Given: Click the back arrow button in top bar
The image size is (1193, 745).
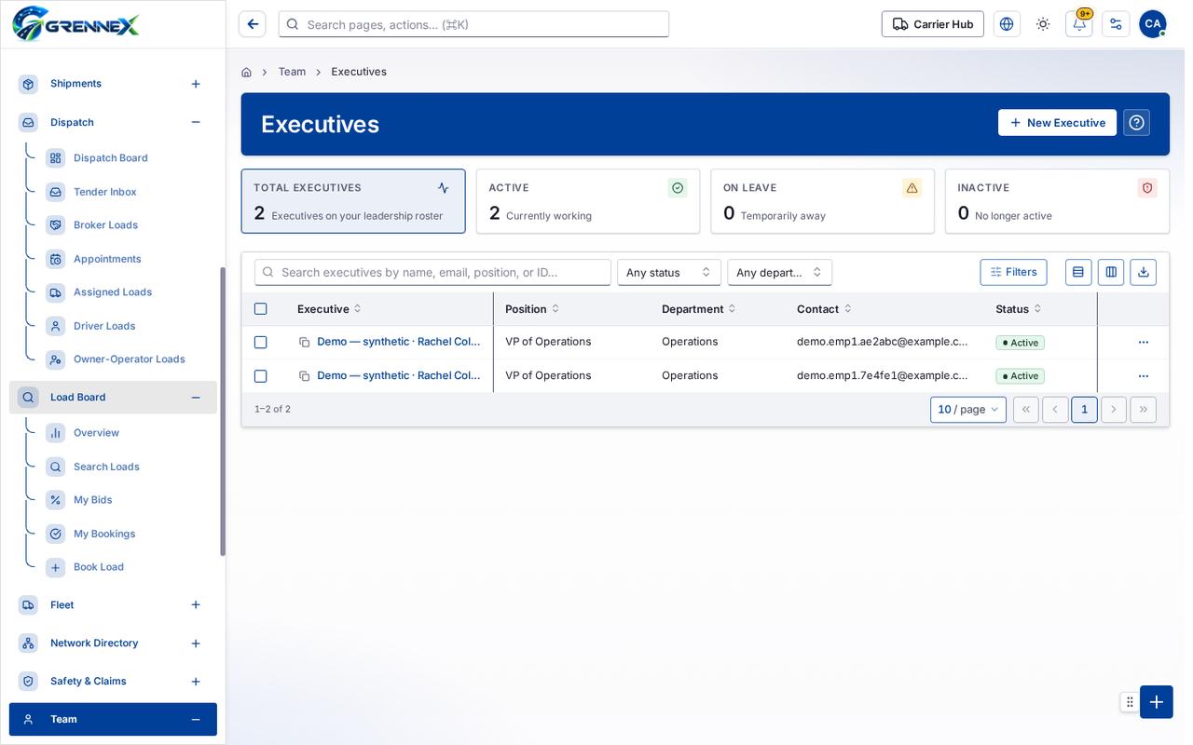Looking at the screenshot, I should tap(253, 24).
